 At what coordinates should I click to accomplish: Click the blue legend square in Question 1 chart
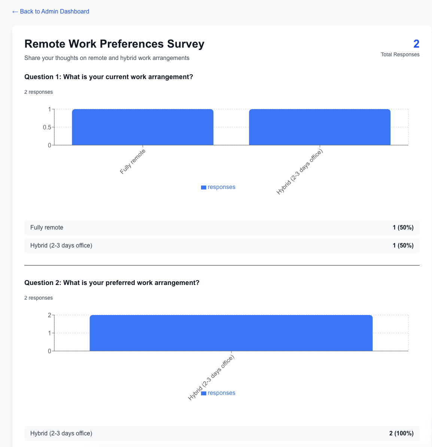tap(204, 187)
